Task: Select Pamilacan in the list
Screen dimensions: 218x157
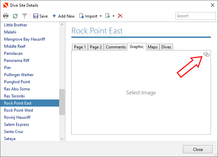Action: click(x=30, y=53)
